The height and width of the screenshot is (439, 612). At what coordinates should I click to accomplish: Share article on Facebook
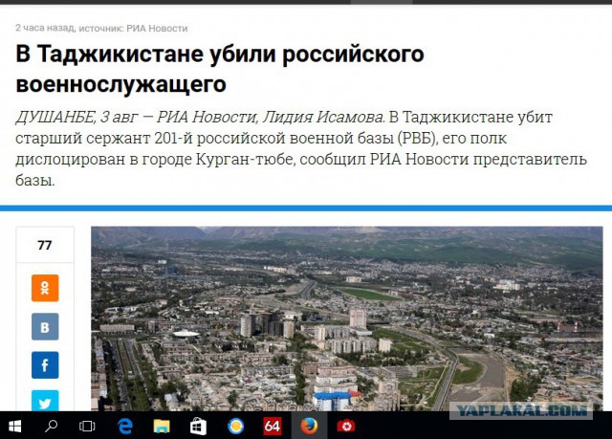[45, 364]
